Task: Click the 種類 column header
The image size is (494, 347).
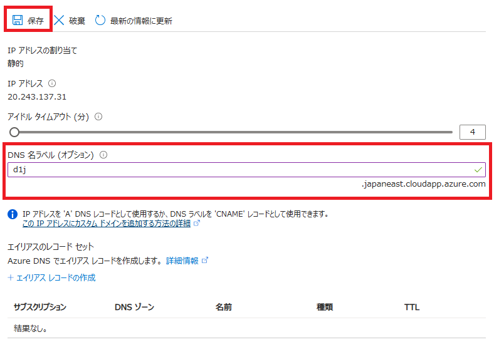Action: (325, 307)
